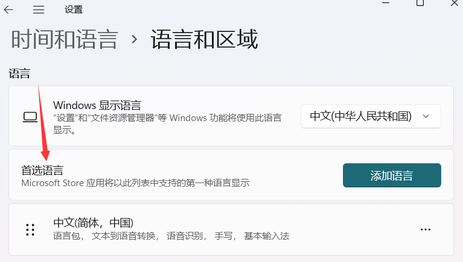Click the 语言和区域 page title
This screenshot has width=463, height=262.
click(x=204, y=39)
